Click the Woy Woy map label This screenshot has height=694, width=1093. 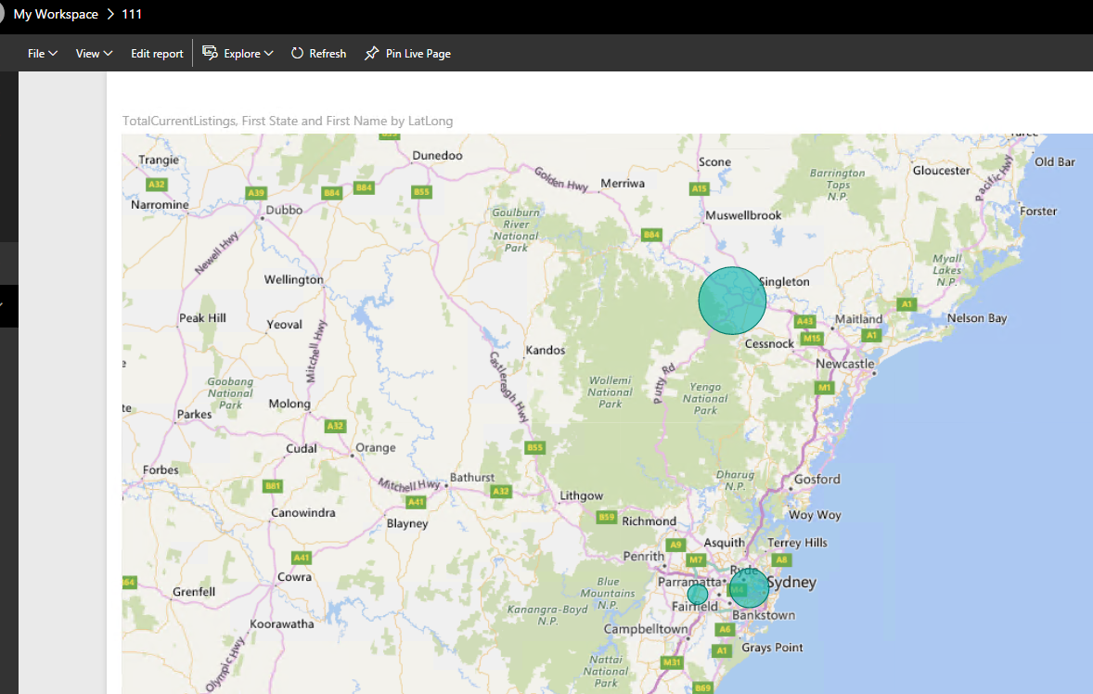pyautogui.click(x=814, y=515)
